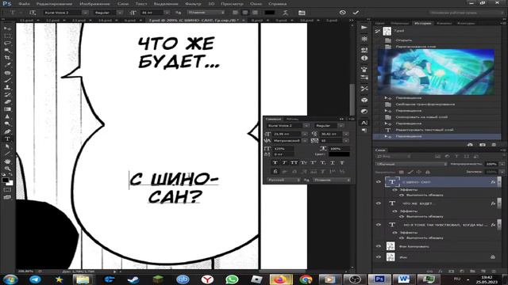Image resolution: width=508 pixels, height=285 pixels.
Task: Switch to the 'История' panel tab
Action: click(422, 23)
